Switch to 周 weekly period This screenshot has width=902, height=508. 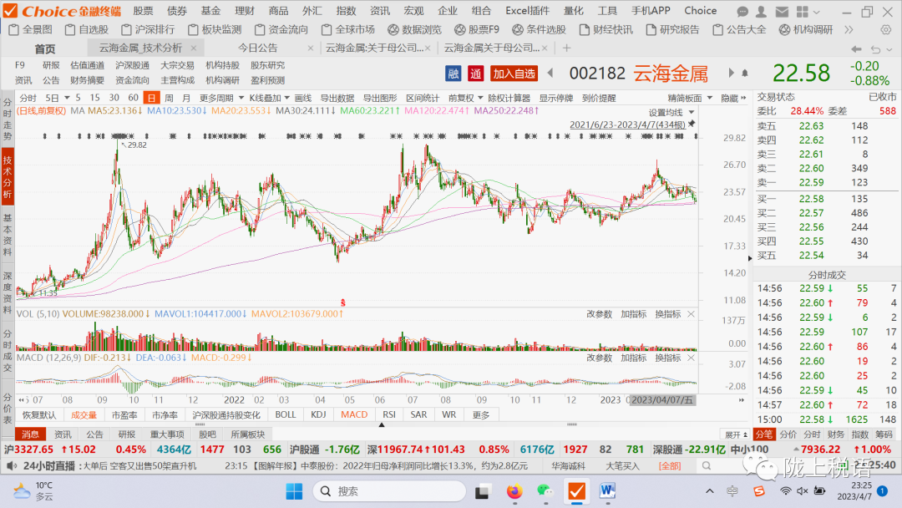pos(169,98)
